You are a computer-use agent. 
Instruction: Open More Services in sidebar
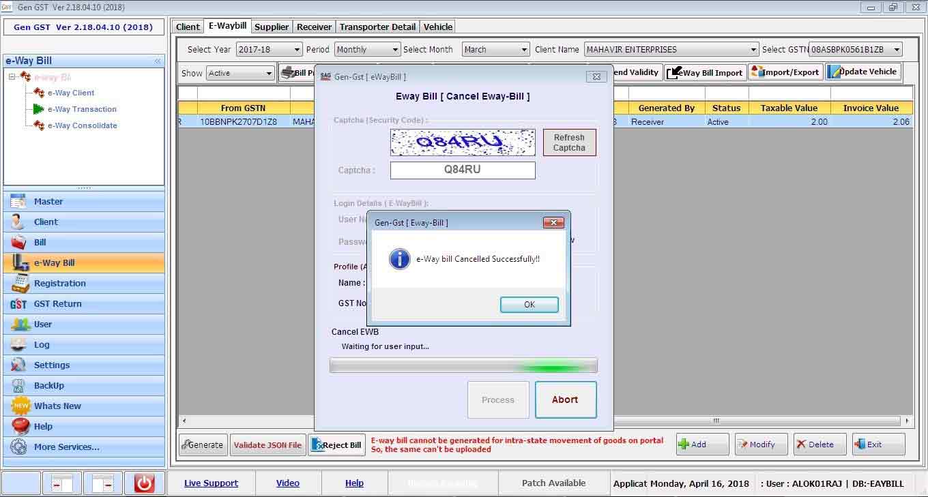[x=66, y=447]
